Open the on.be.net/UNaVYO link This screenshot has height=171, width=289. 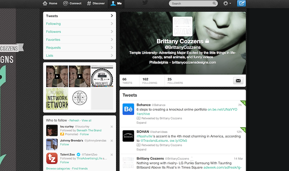coord(222,109)
